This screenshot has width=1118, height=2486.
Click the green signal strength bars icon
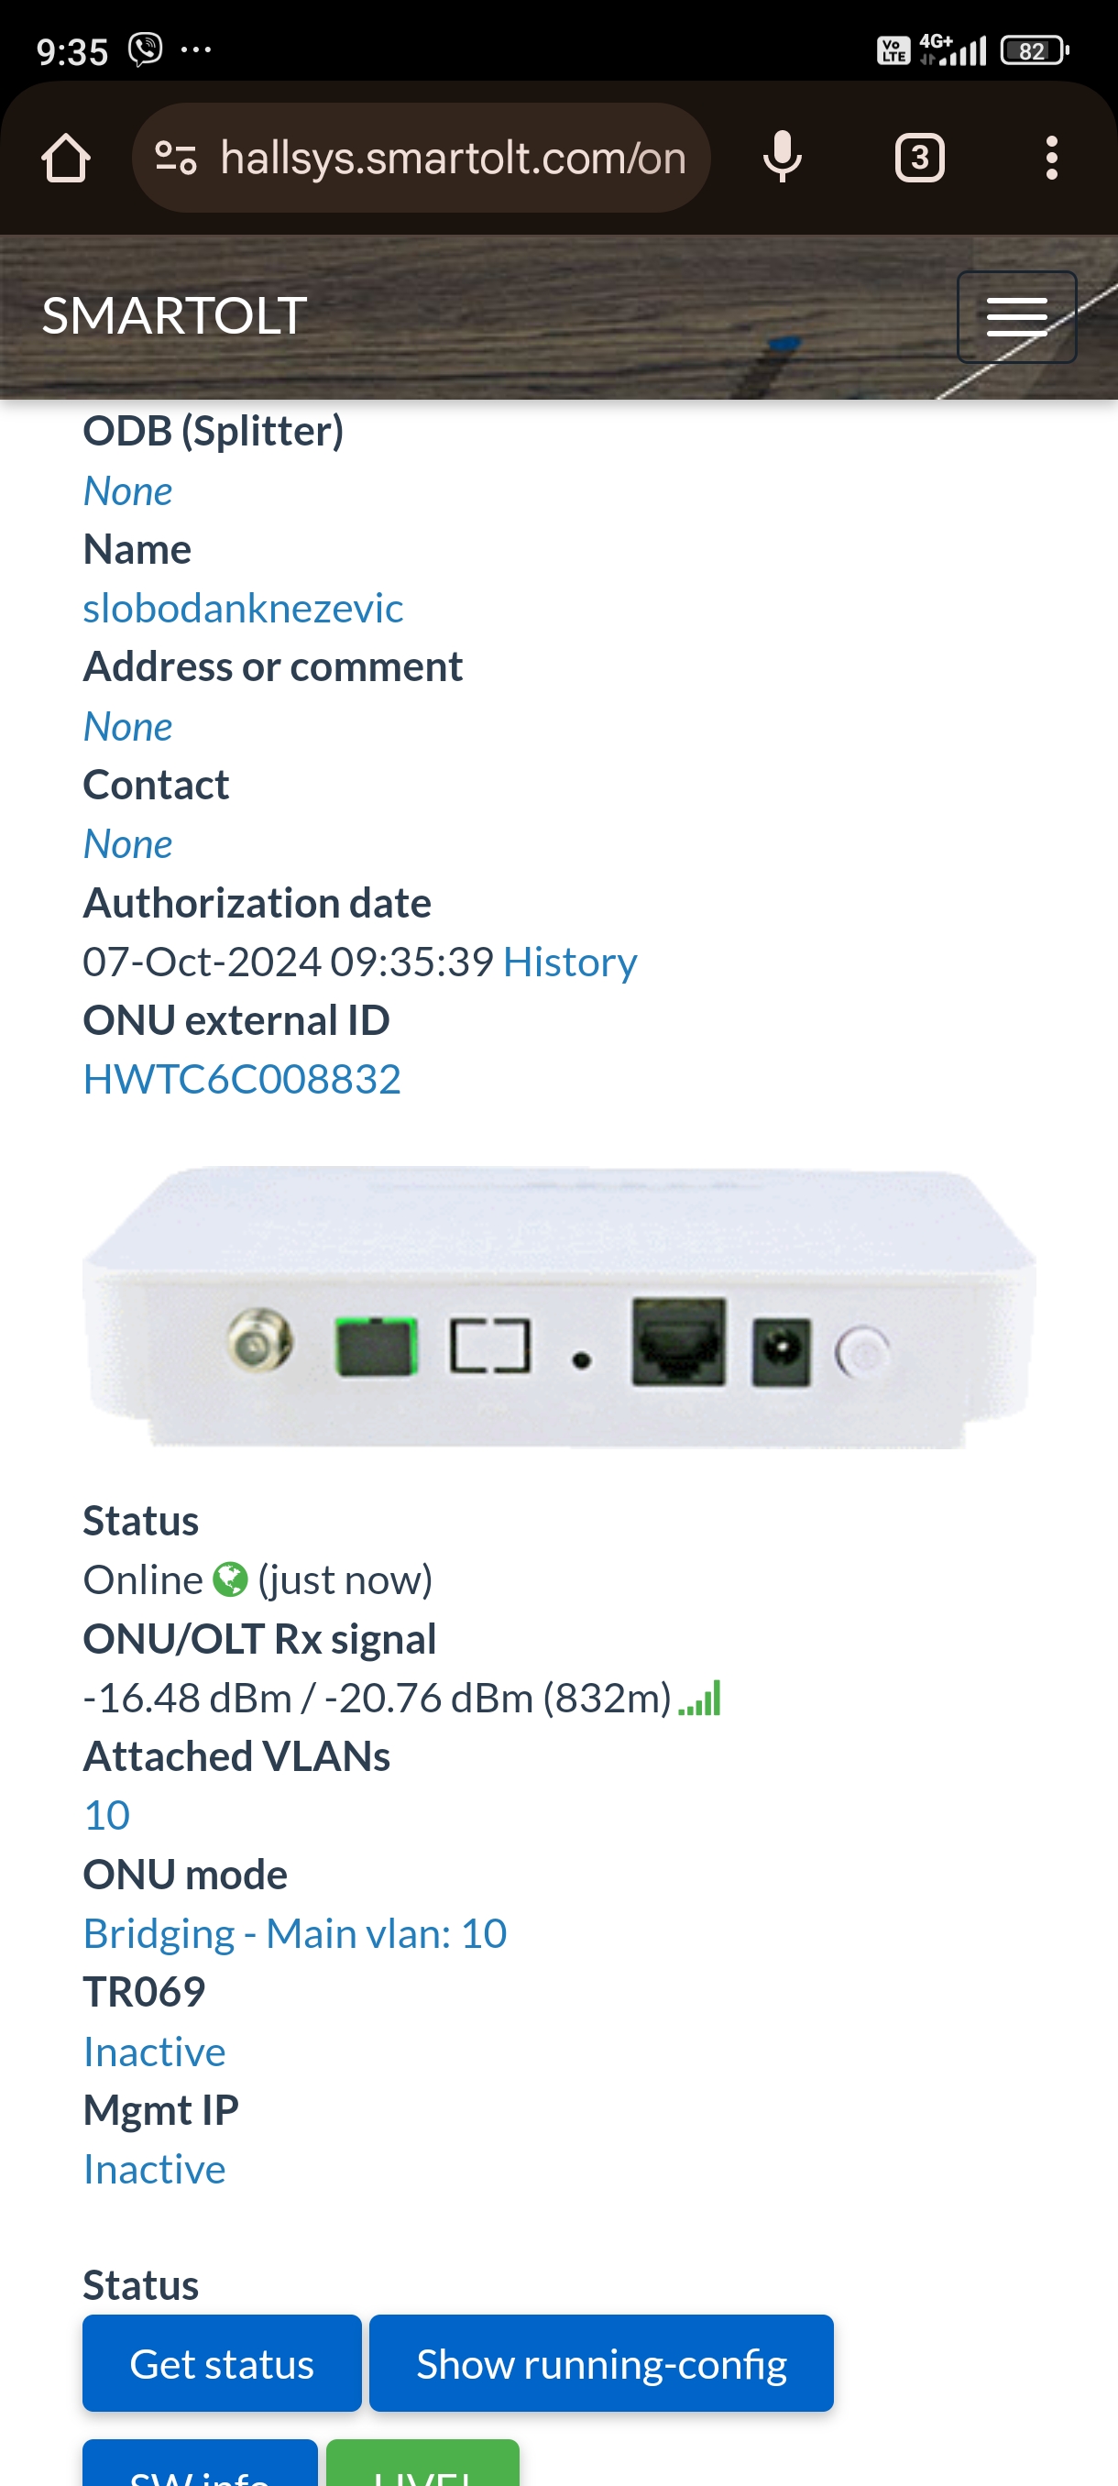click(700, 1698)
